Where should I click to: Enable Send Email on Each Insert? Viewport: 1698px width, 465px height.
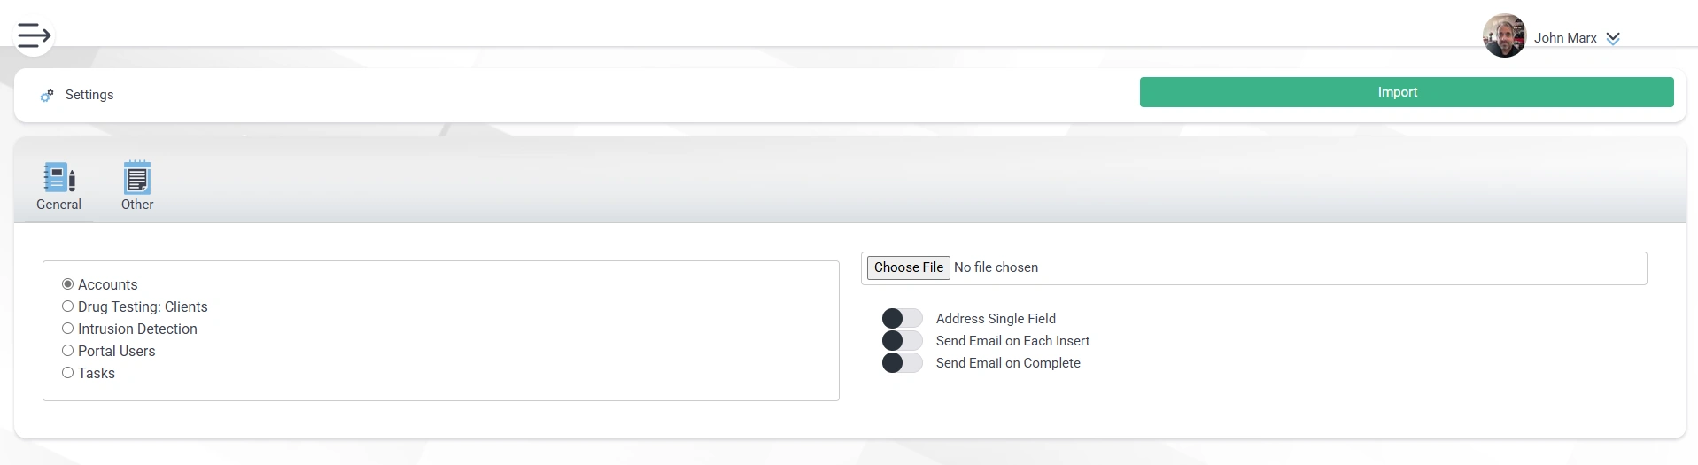tap(902, 340)
